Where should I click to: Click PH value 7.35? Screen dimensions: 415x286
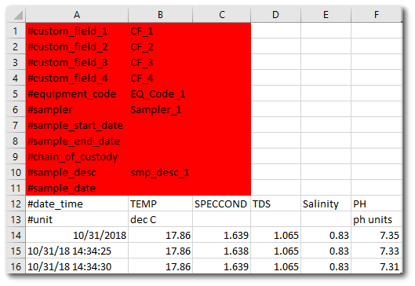click(377, 235)
